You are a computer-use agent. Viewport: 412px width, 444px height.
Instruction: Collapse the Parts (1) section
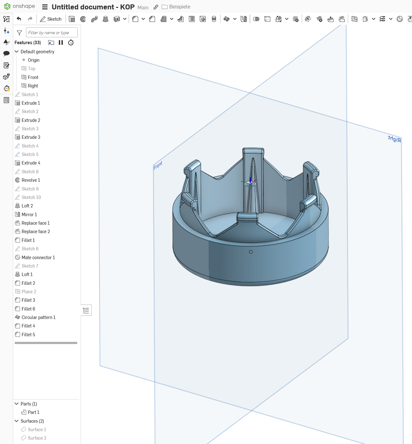17,404
